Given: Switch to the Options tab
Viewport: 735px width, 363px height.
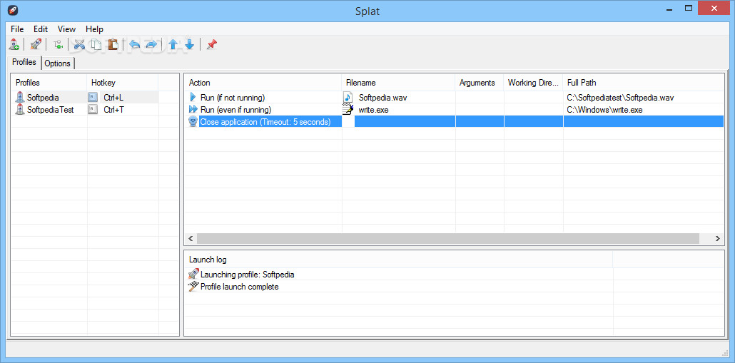Looking at the screenshot, I should click(58, 63).
